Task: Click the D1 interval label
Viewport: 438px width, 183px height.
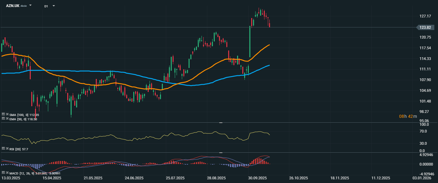Action: (46, 6)
